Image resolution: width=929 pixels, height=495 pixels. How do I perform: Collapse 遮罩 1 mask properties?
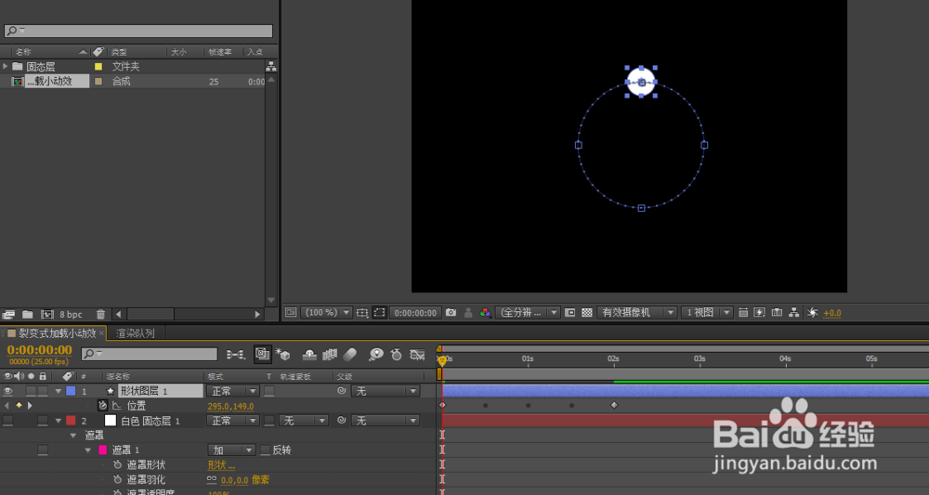coord(87,450)
